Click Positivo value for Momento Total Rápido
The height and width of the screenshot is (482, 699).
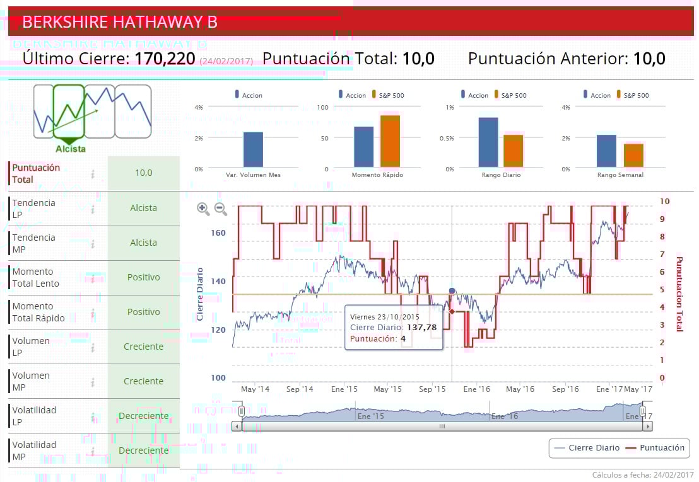click(x=144, y=313)
